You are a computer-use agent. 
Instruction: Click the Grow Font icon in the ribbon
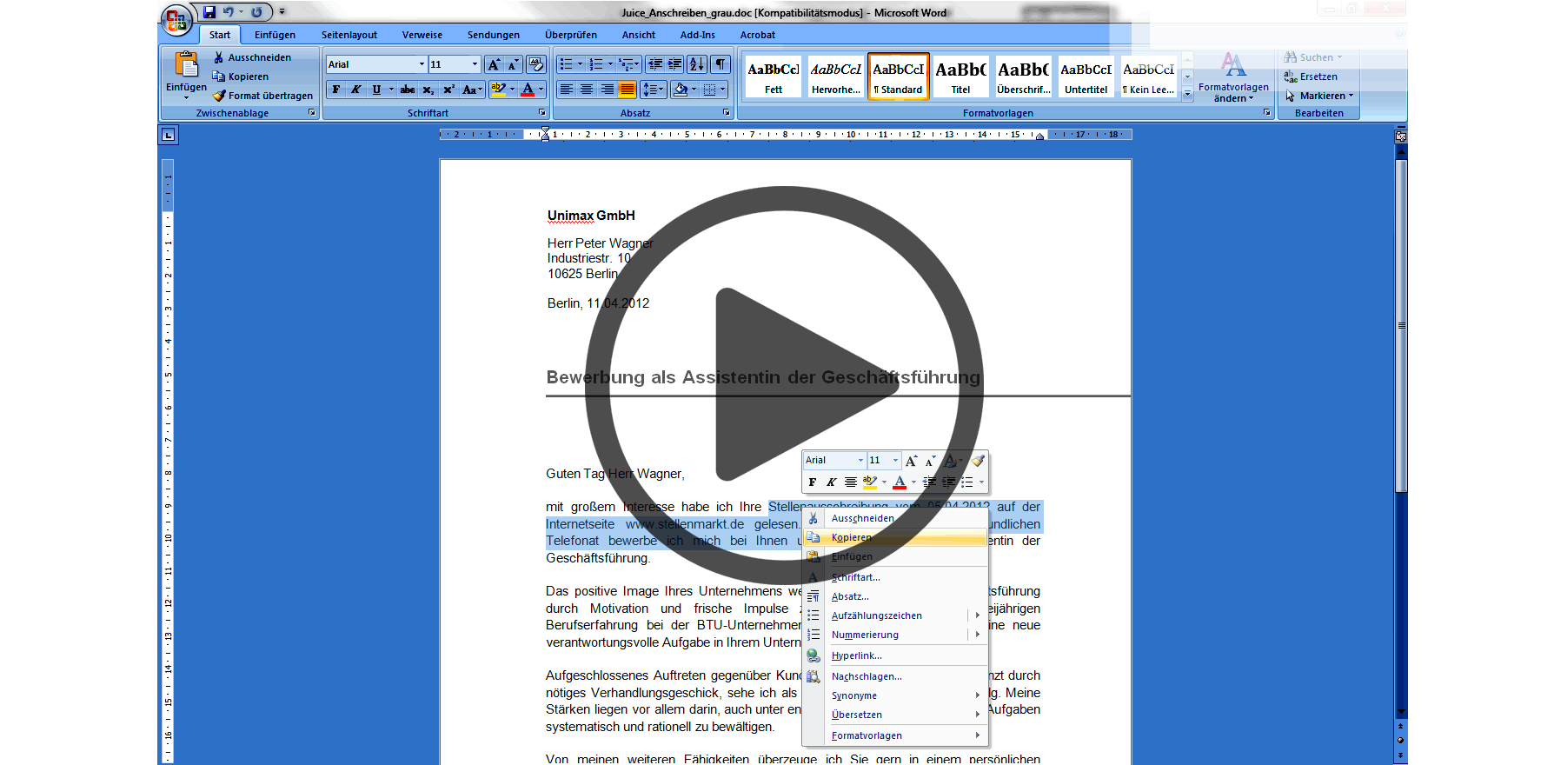coord(494,64)
